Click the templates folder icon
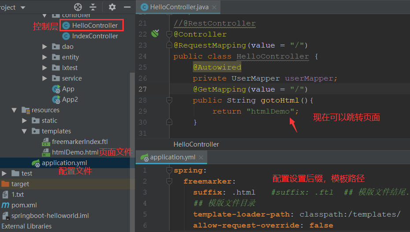410x232 pixels. (36, 131)
